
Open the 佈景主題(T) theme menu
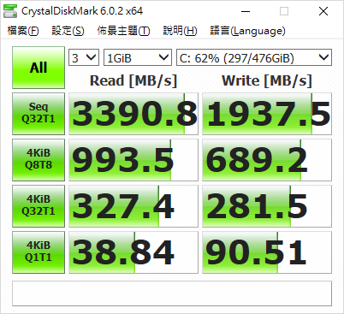pyautogui.click(x=123, y=31)
